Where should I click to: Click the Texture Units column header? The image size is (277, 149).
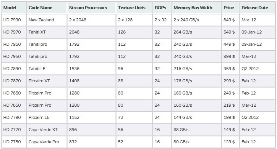pos(134,8)
